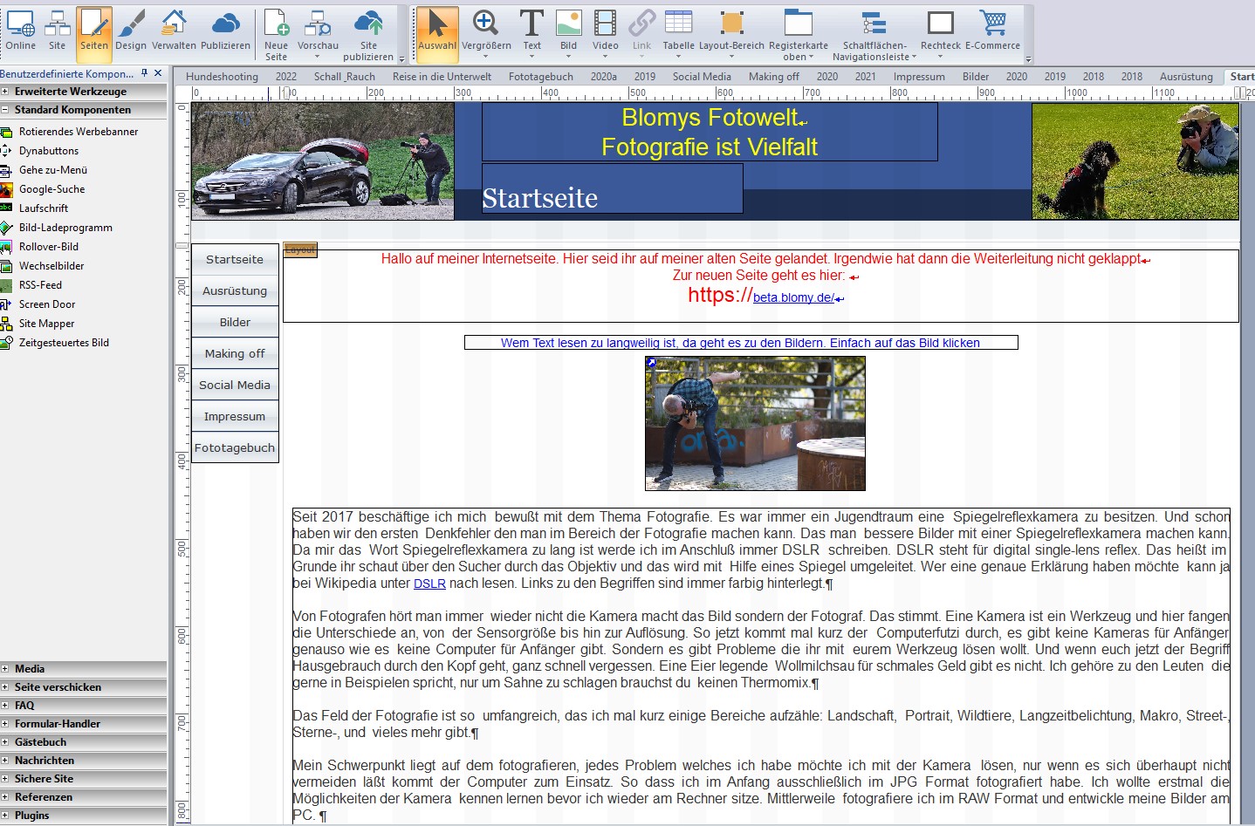Select the Wechselbilder component

(x=51, y=266)
